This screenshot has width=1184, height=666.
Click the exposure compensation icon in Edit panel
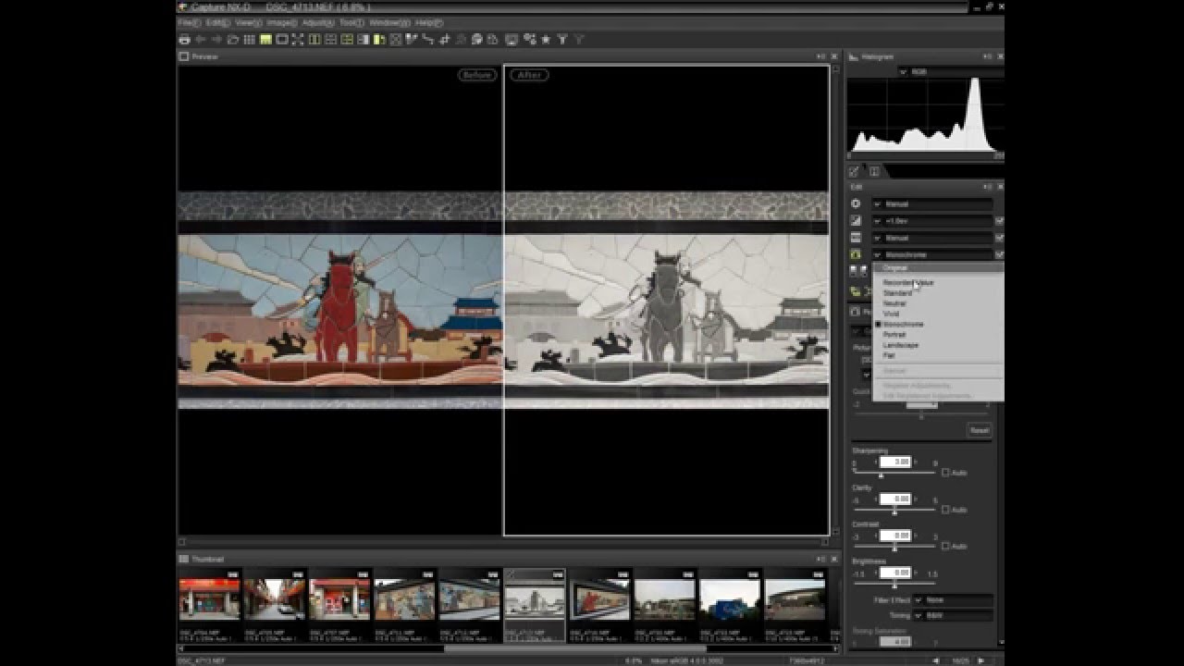pyautogui.click(x=856, y=220)
